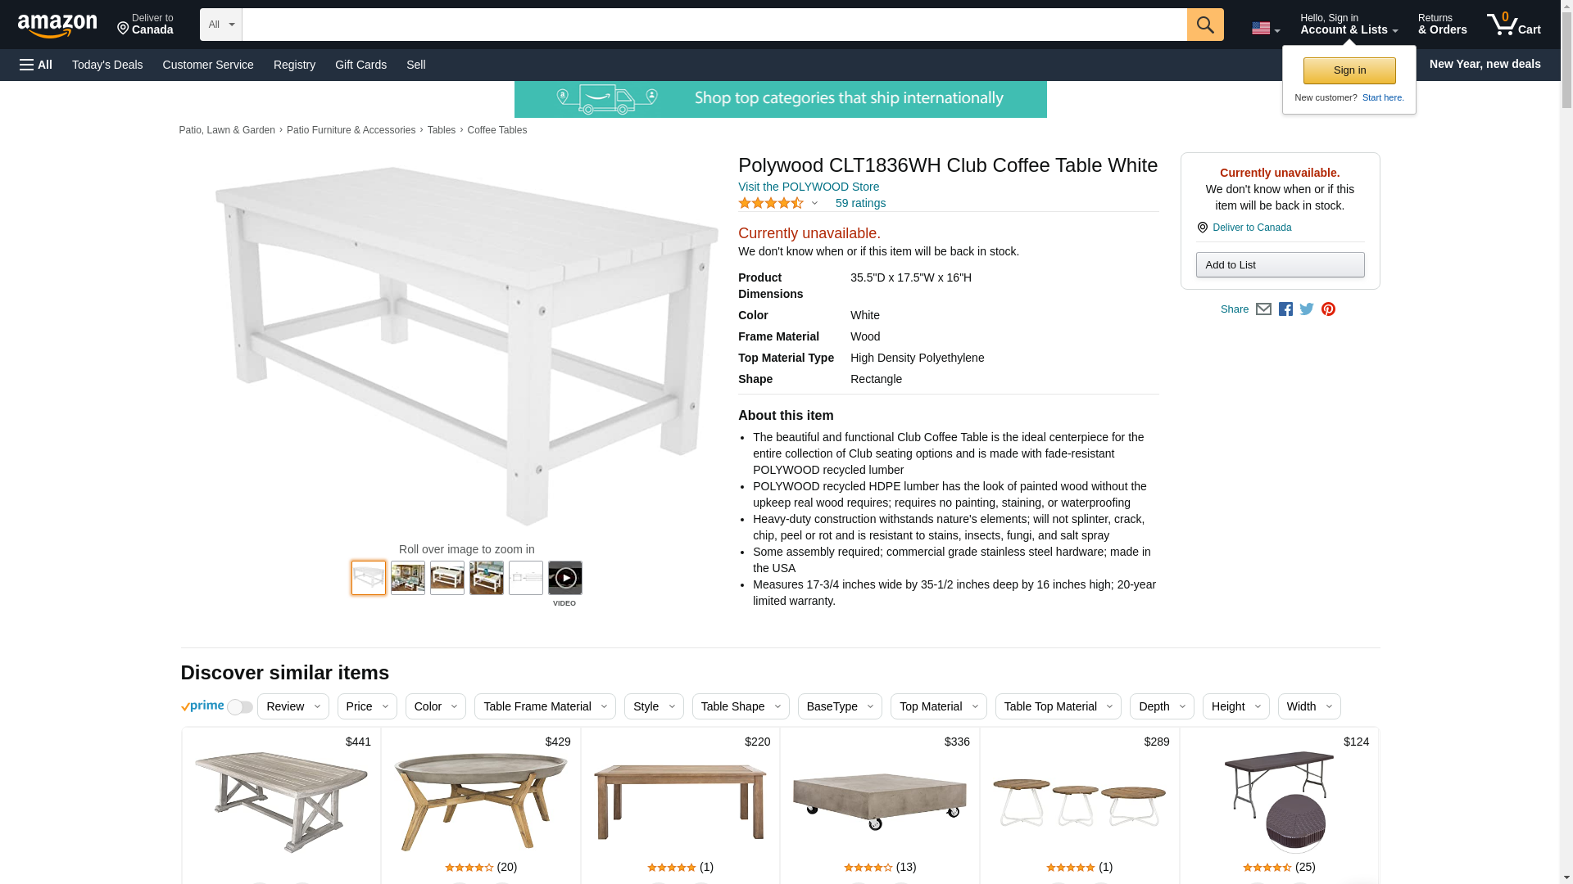Toggle the Prime filter switch
This screenshot has height=884, width=1573.
[239, 706]
